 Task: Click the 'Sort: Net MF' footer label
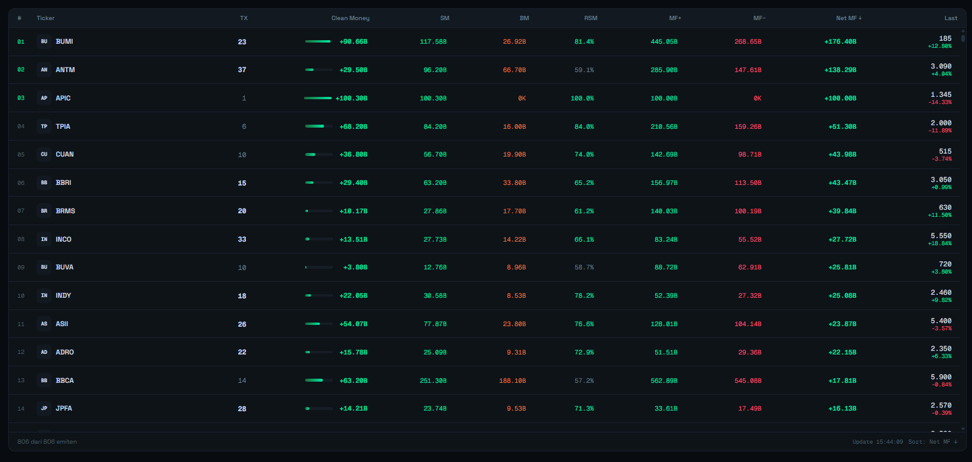933,442
